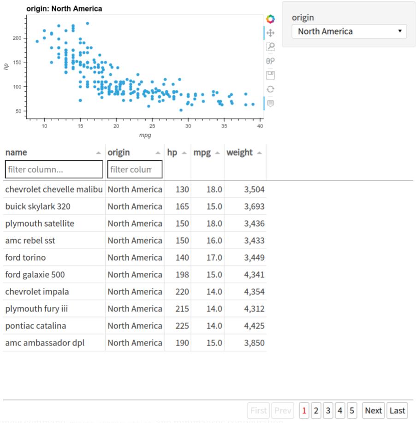This screenshot has width=416, height=423.
Task: Click the Reset plot icon
Action: 270,89
